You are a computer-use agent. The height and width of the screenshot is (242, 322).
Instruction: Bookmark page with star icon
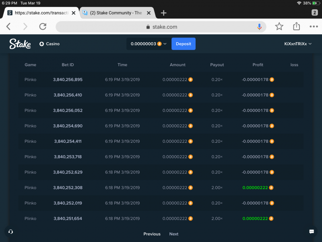279,26
